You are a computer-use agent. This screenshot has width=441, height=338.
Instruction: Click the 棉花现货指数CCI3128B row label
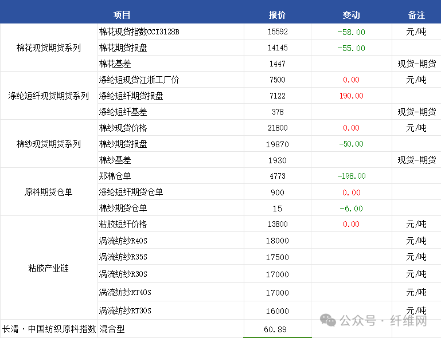tap(139, 32)
